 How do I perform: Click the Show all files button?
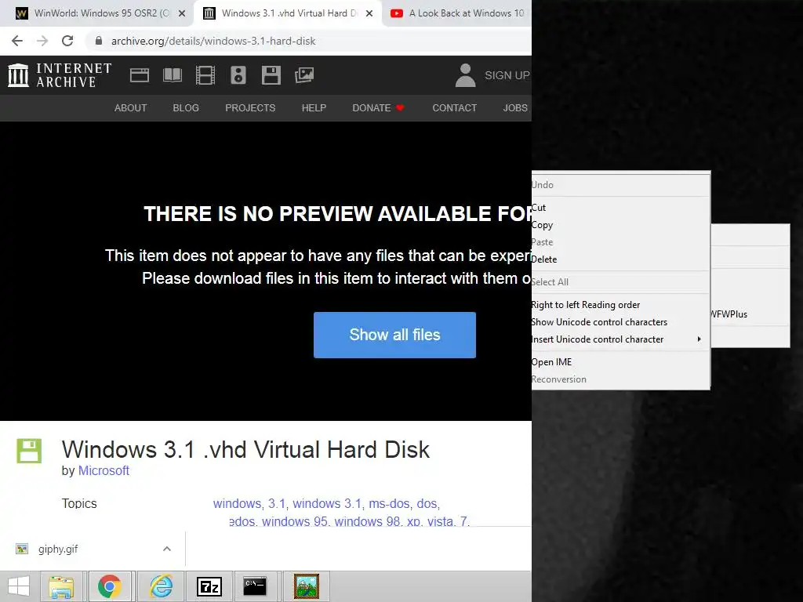tap(395, 335)
